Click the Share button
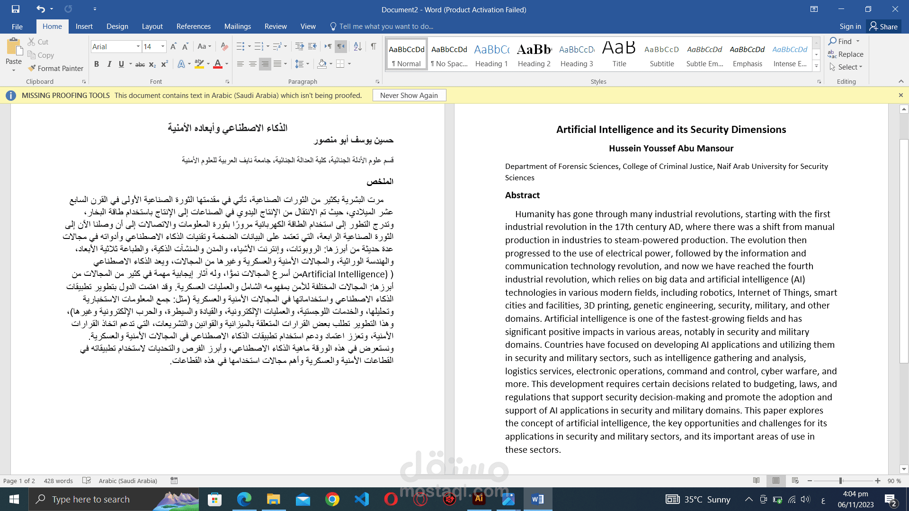Screen dimensions: 909x511 (884, 26)
